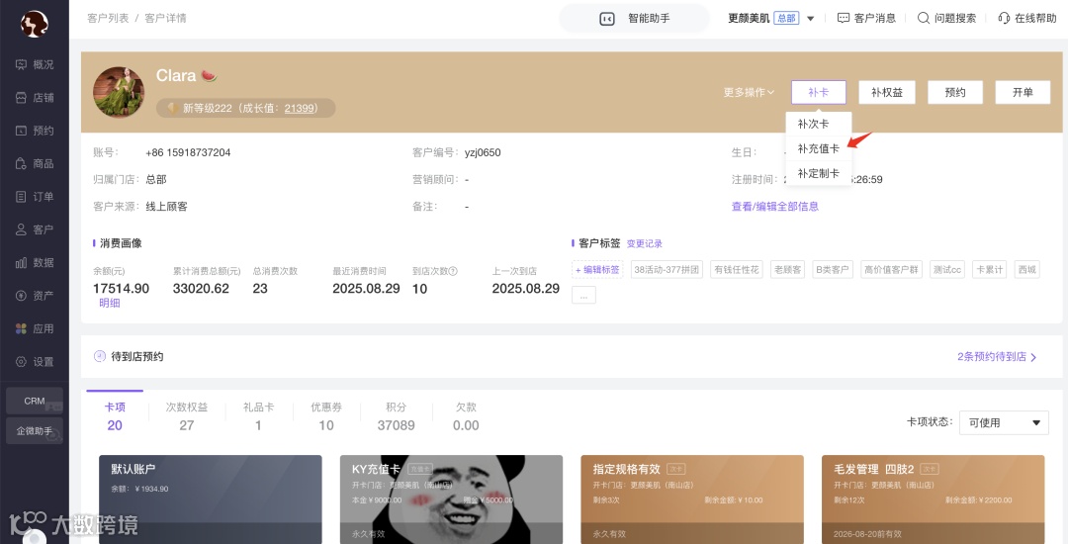1068x544 pixels.
Task: Click the 明细 link under balance
Action: pos(109,303)
